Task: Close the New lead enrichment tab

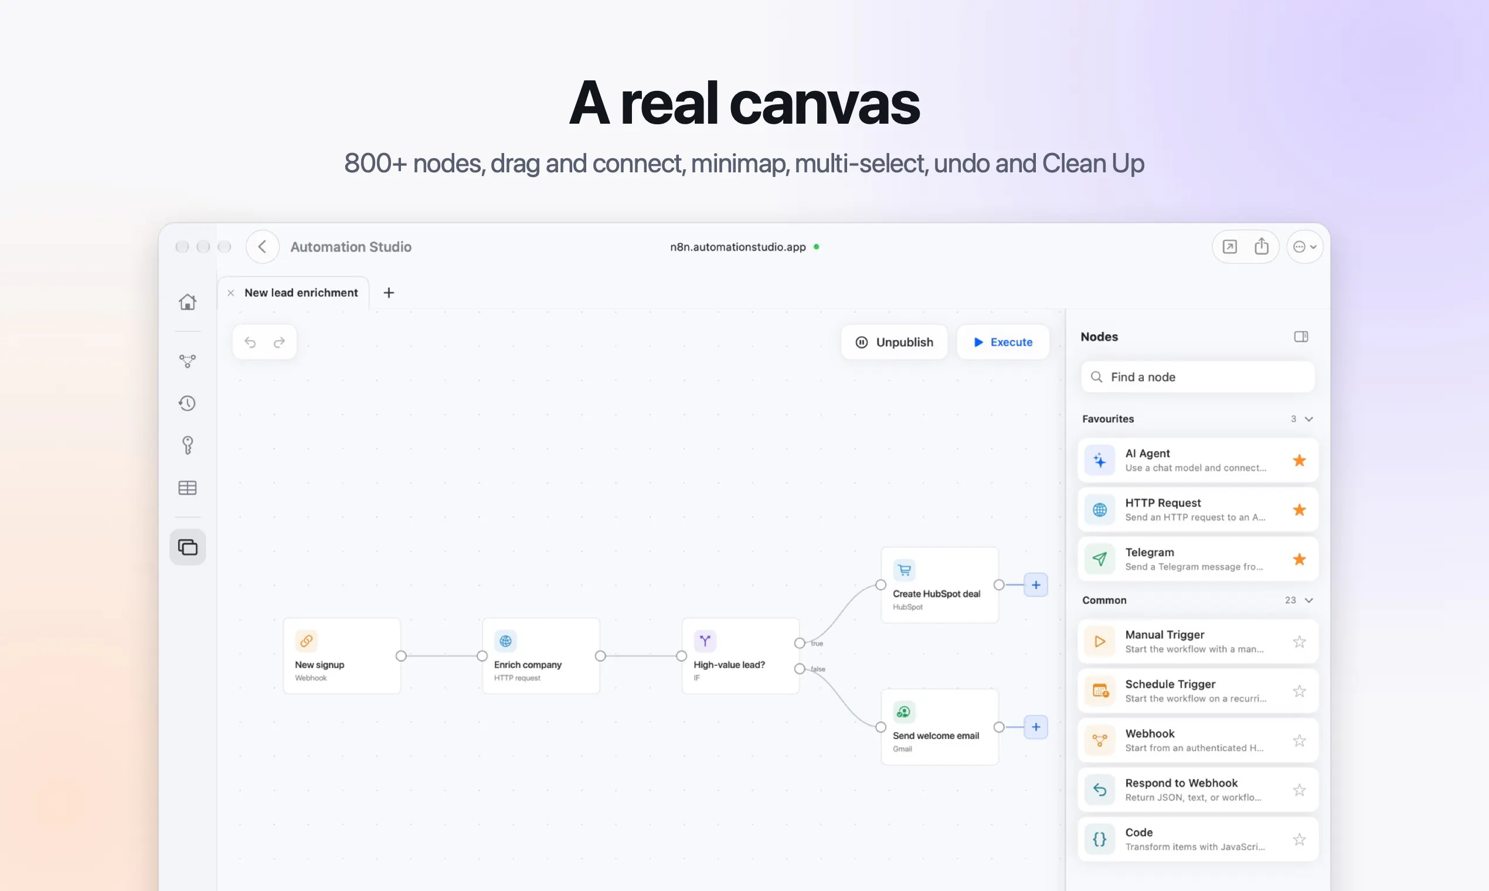Action: [x=230, y=293]
